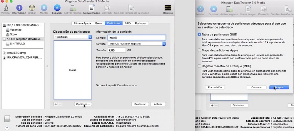Click Opciones... button in left window

click(83, 104)
